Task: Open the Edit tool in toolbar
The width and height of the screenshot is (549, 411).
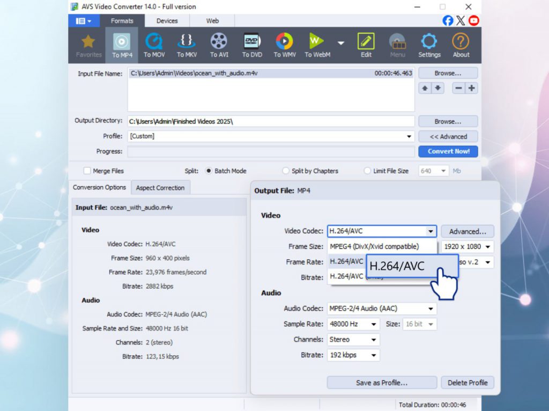Action: tap(366, 42)
